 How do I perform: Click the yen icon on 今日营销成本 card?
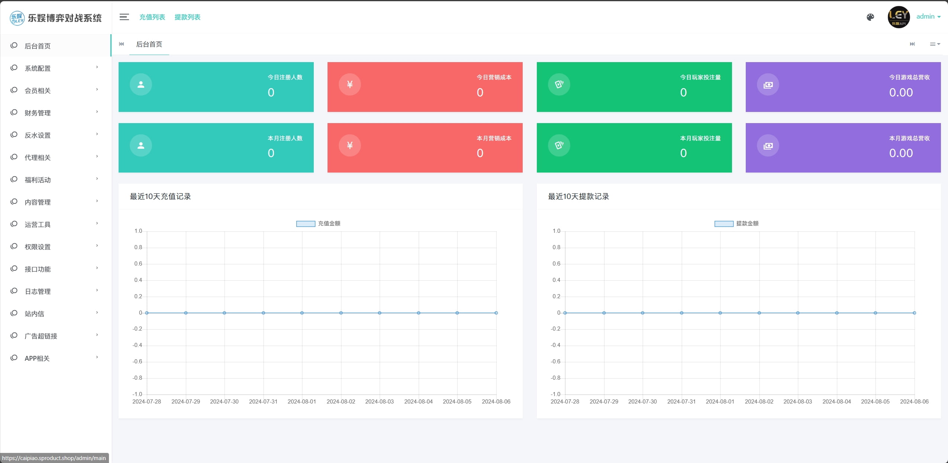[350, 84]
